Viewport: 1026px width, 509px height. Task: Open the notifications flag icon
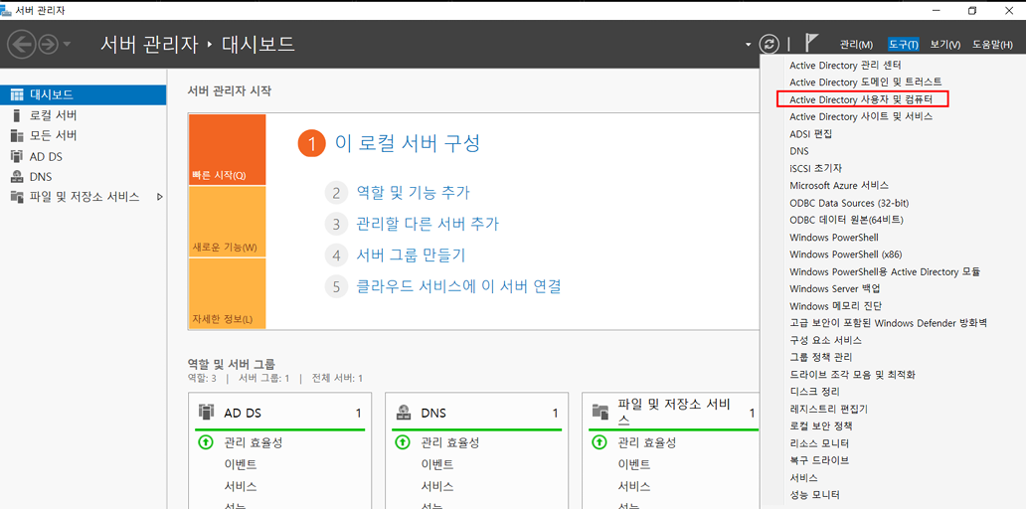click(x=811, y=44)
